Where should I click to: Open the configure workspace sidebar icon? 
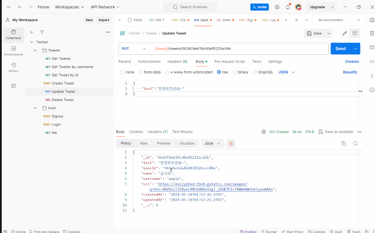(x=13, y=86)
